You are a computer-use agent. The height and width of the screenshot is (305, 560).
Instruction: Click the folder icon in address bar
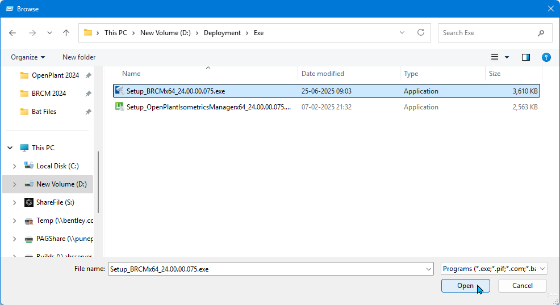point(88,33)
